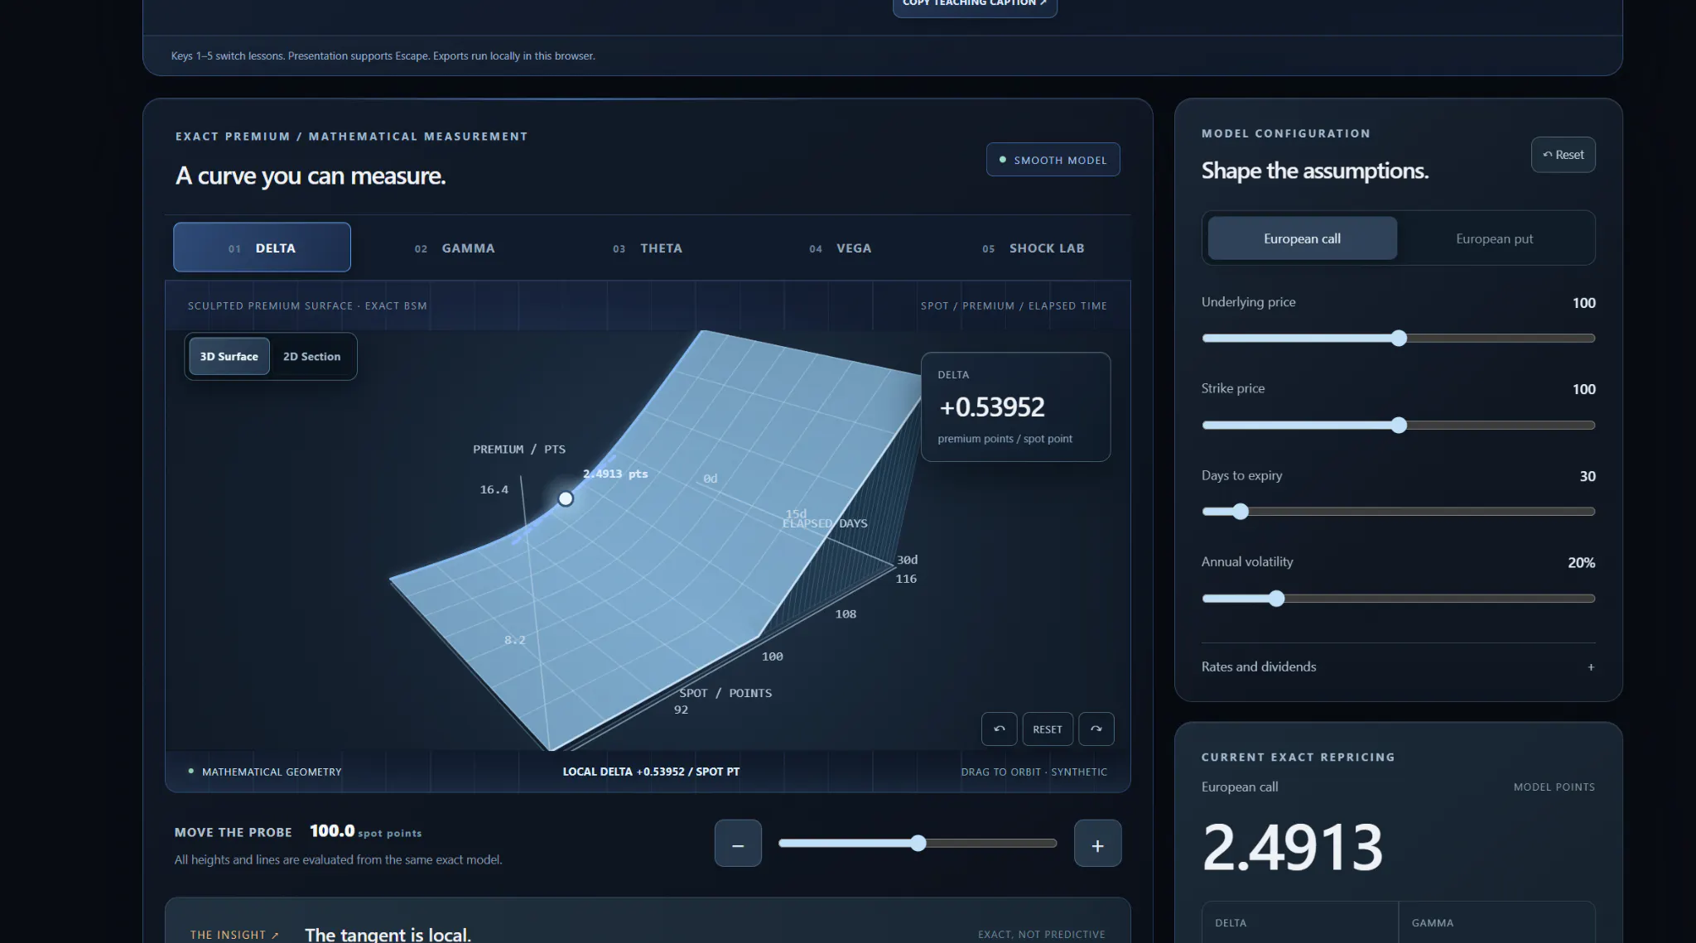This screenshot has width=1696, height=943.
Task: Reset the 3D surface orbit view
Action: [1048, 729]
